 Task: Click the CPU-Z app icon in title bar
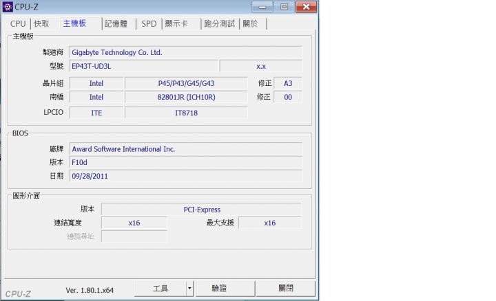coord(8,7)
